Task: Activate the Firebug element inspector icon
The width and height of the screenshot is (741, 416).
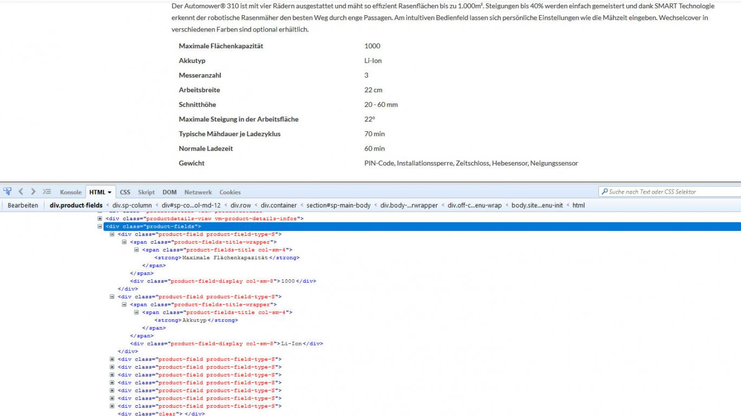Action: tap(8, 191)
